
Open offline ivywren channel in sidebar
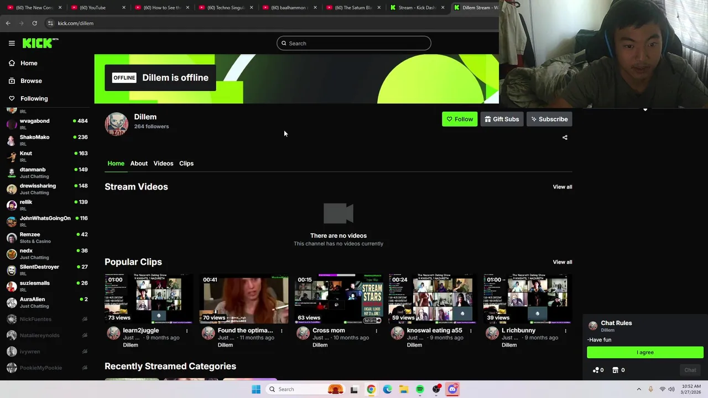(47, 352)
